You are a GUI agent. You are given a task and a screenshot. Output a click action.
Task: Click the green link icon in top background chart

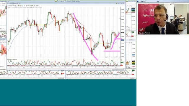click(x=56, y=1)
